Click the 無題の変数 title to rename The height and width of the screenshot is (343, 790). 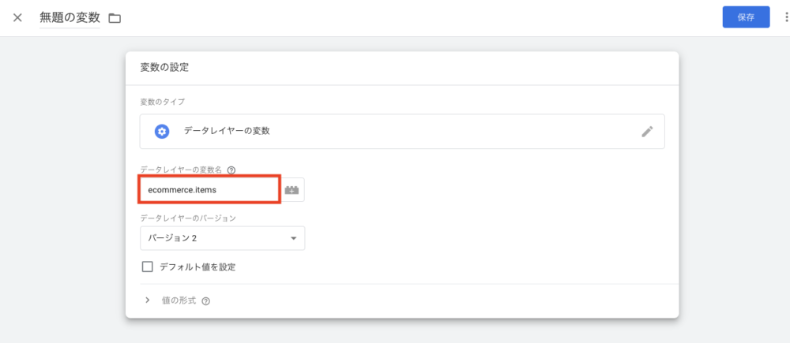tap(70, 17)
